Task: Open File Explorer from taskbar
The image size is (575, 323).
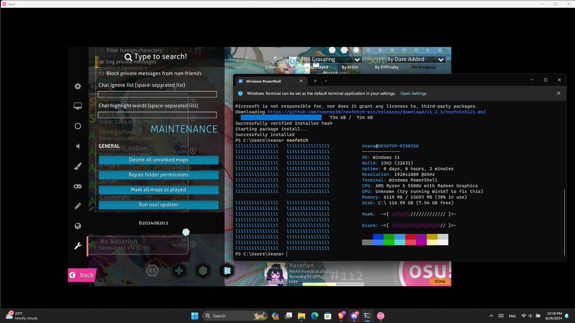Action: [x=301, y=316]
